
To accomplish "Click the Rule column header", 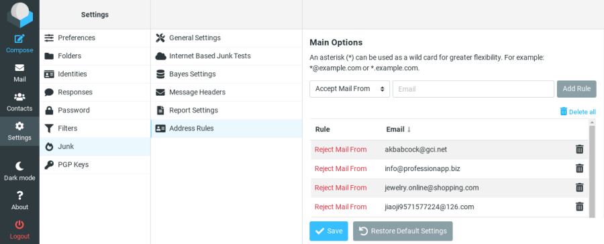I will coord(322,130).
